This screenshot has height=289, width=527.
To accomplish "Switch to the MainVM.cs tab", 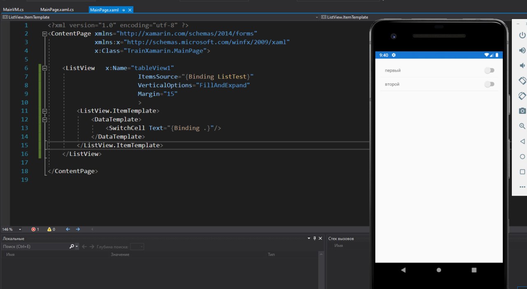I will point(14,9).
